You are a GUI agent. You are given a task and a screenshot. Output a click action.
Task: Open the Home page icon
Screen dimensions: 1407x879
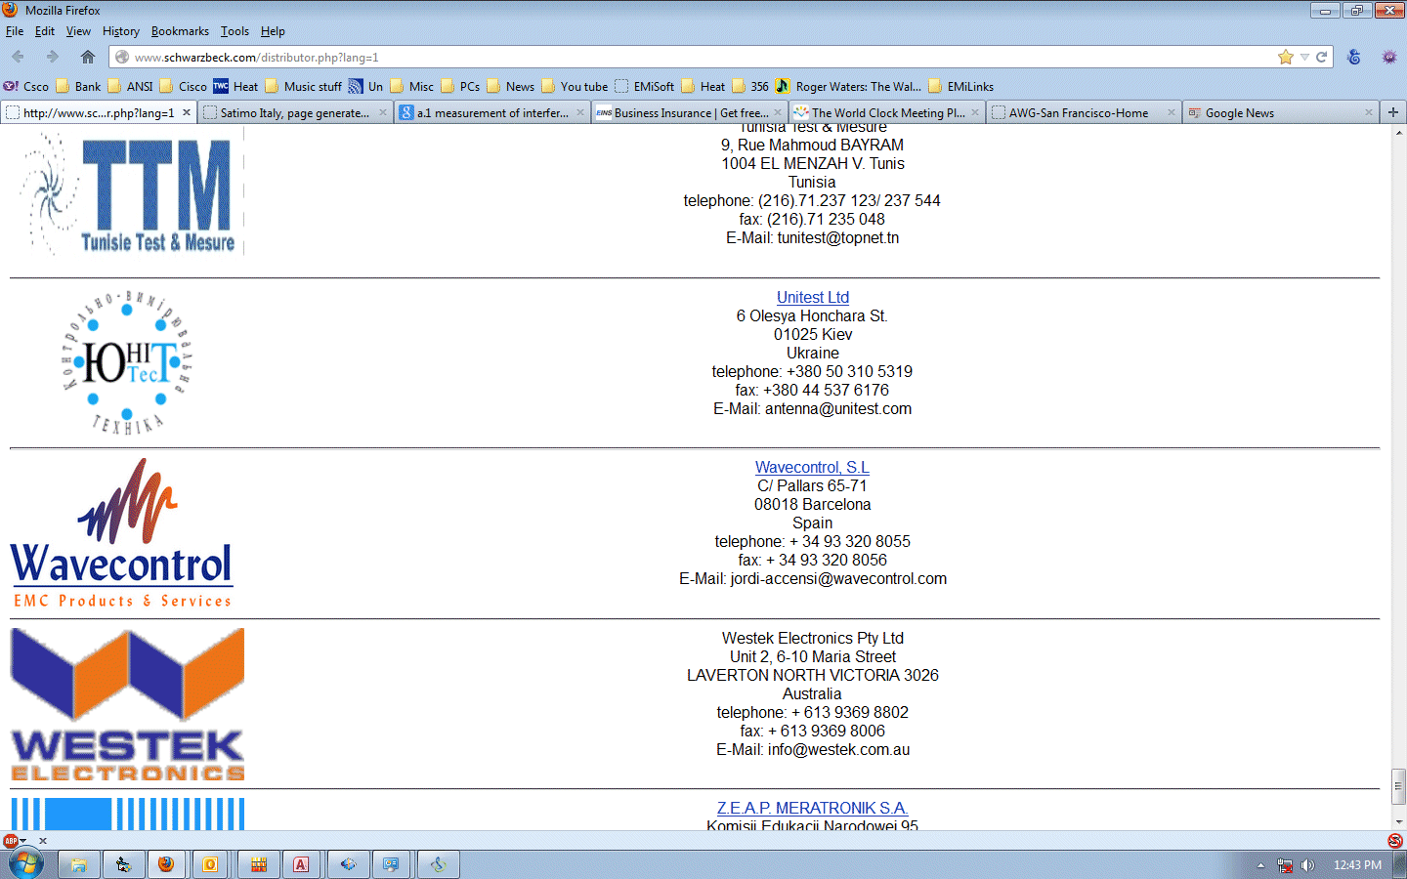88,58
